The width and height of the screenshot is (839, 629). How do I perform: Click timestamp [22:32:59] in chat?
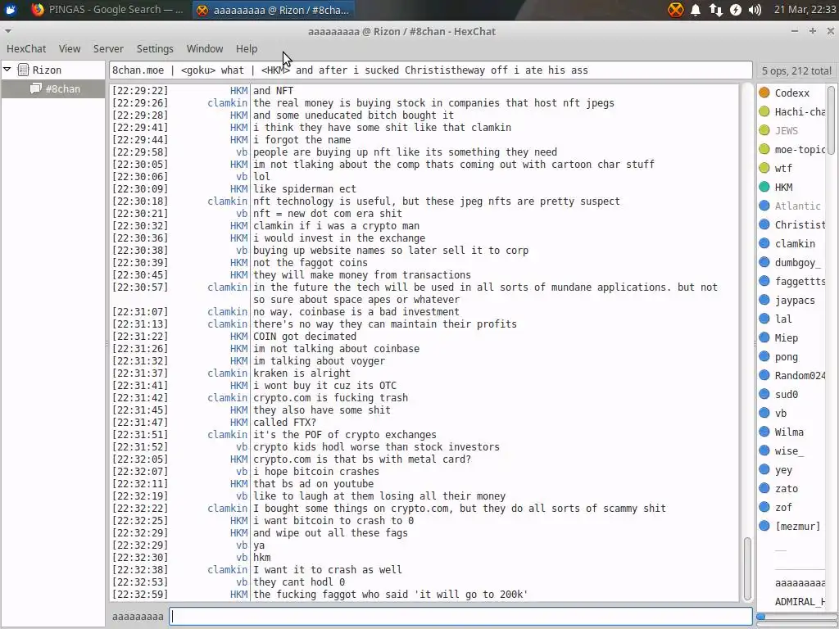click(140, 595)
